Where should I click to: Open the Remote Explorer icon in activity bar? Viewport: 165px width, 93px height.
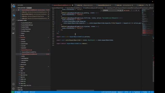(13, 29)
